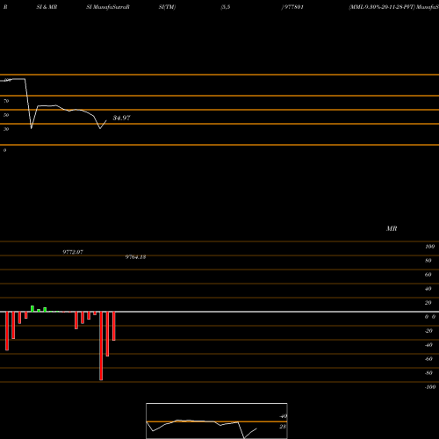Click the 70 level label on RSI axis
439x439 pixels.
(6, 101)
